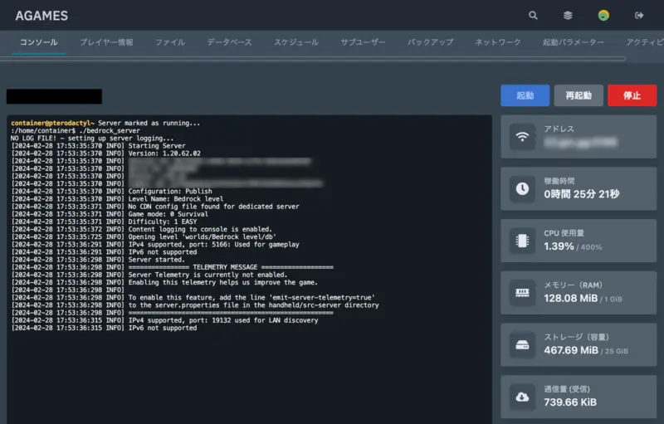
Task: Select the バックアップ tab
Action: point(430,42)
